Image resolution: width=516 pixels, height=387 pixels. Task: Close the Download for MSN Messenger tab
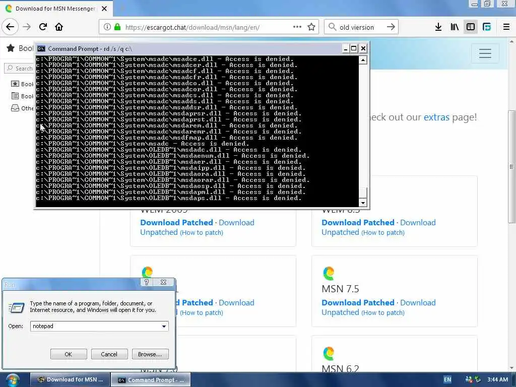[x=104, y=9]
